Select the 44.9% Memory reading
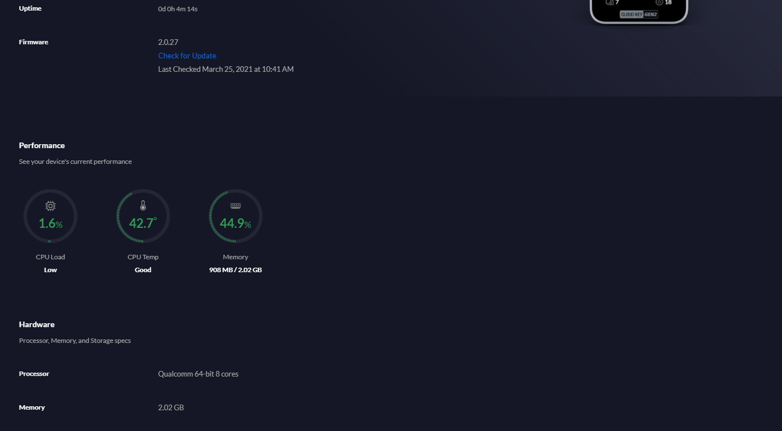 click(236, 223)
